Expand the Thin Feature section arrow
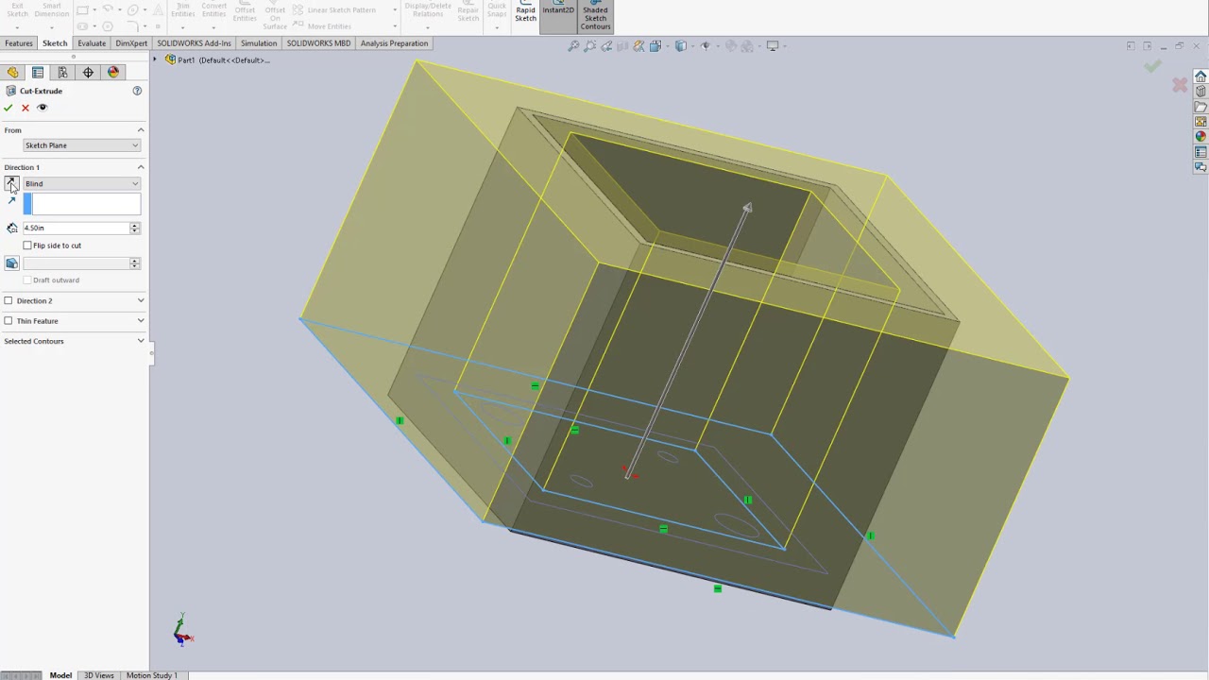 141,321
